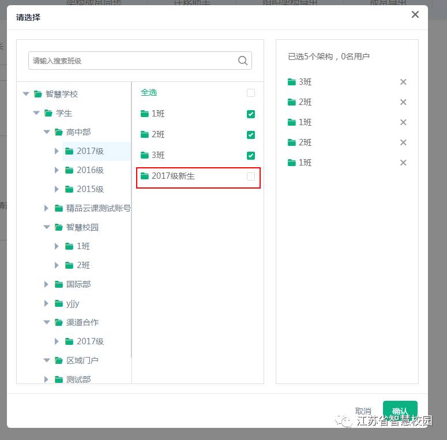Screen dimensions: 447x440
Task: Uncheck the 1班 checkbox in middle list
Action: (x=251, y=114)
